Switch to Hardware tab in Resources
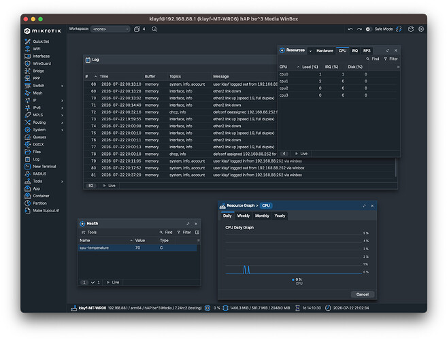The height and width of the screenshot is (340, 447). [325, 51]
